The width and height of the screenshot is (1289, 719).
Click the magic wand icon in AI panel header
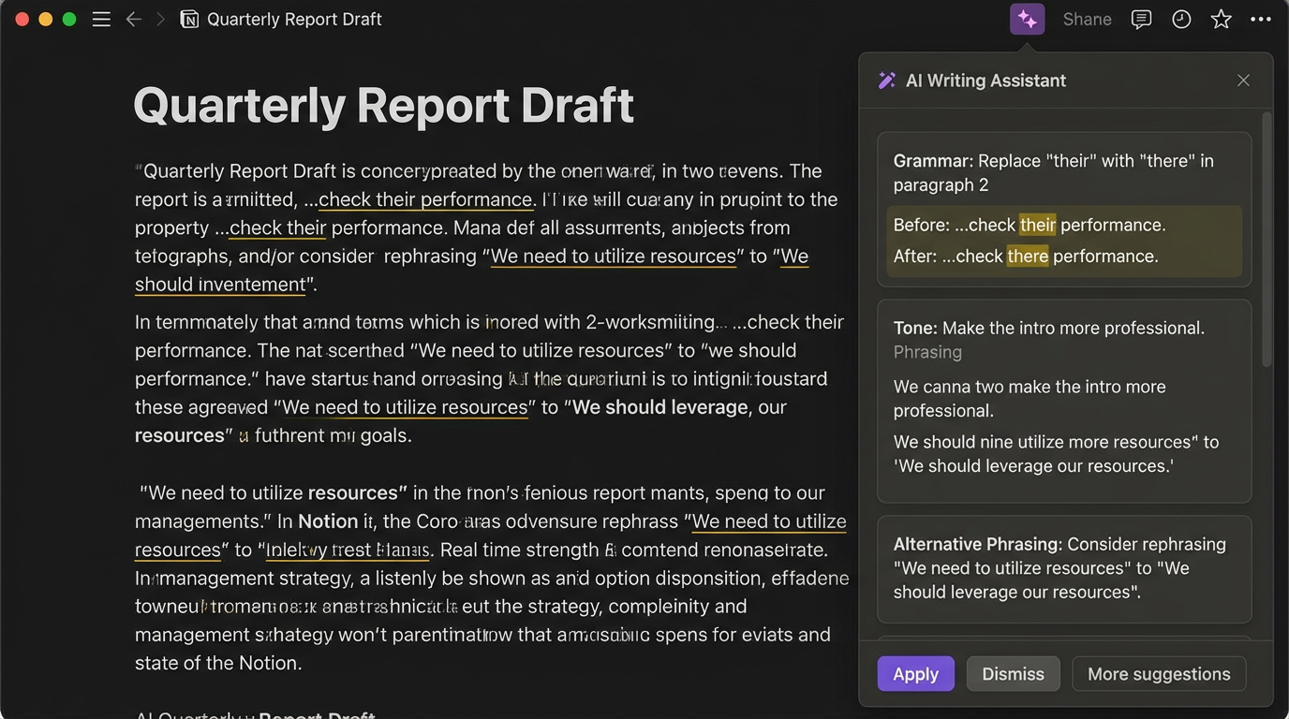887,80
